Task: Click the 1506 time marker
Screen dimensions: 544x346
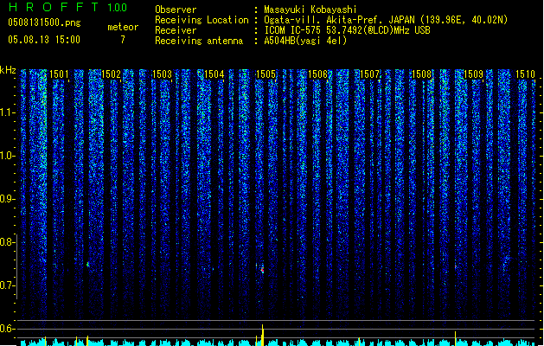Action: pos(317,74)
